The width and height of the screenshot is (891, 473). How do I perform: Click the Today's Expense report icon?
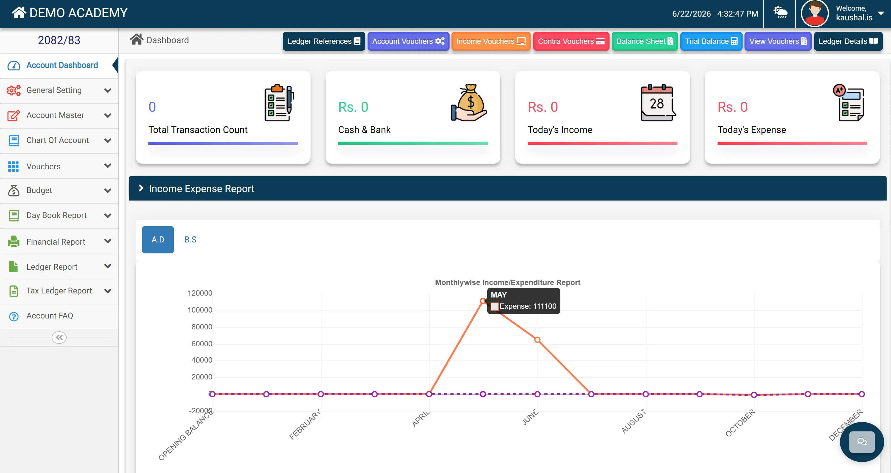click(848, 102)
